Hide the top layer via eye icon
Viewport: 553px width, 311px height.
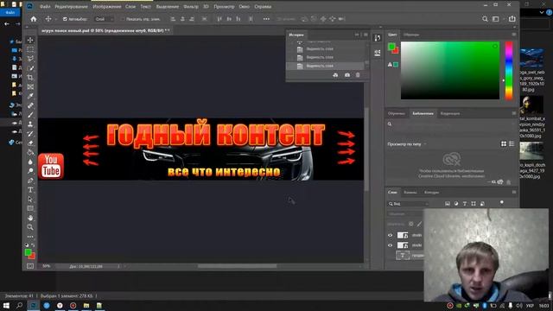[x=390, y=235]
